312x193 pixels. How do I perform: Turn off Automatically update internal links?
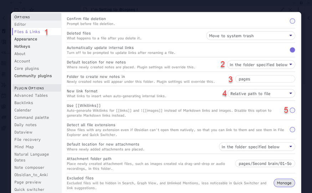[292, 50]
